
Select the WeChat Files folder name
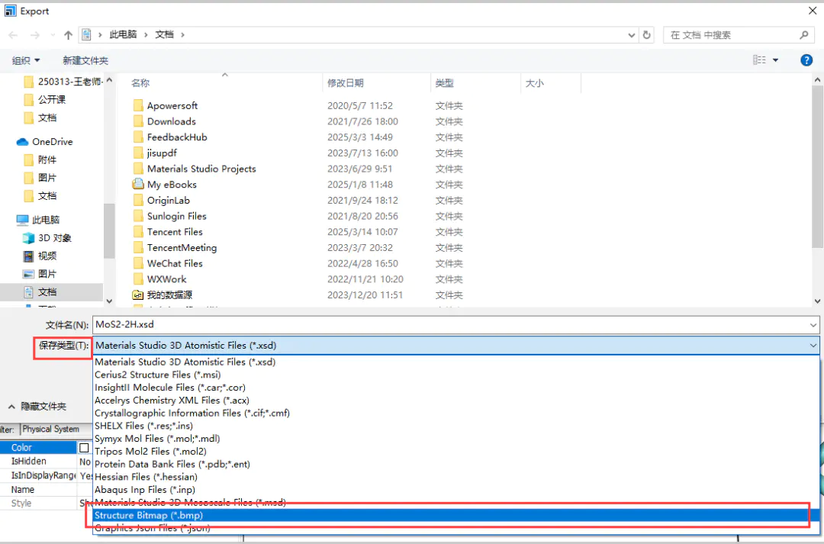tap(175, 263)
